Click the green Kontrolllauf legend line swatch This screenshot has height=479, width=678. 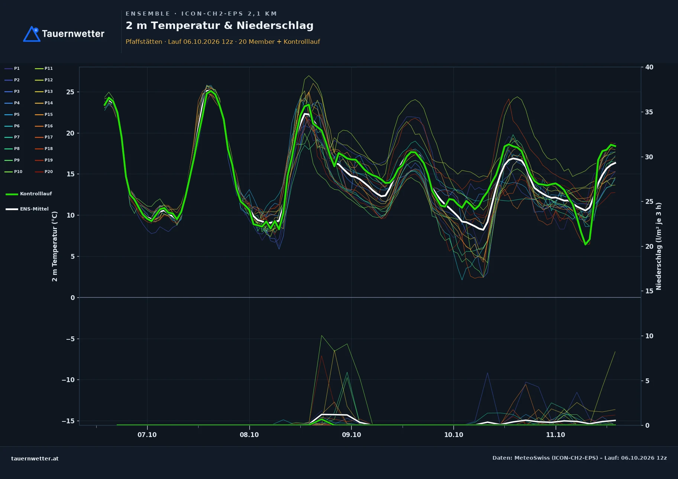tap(12, 194)
